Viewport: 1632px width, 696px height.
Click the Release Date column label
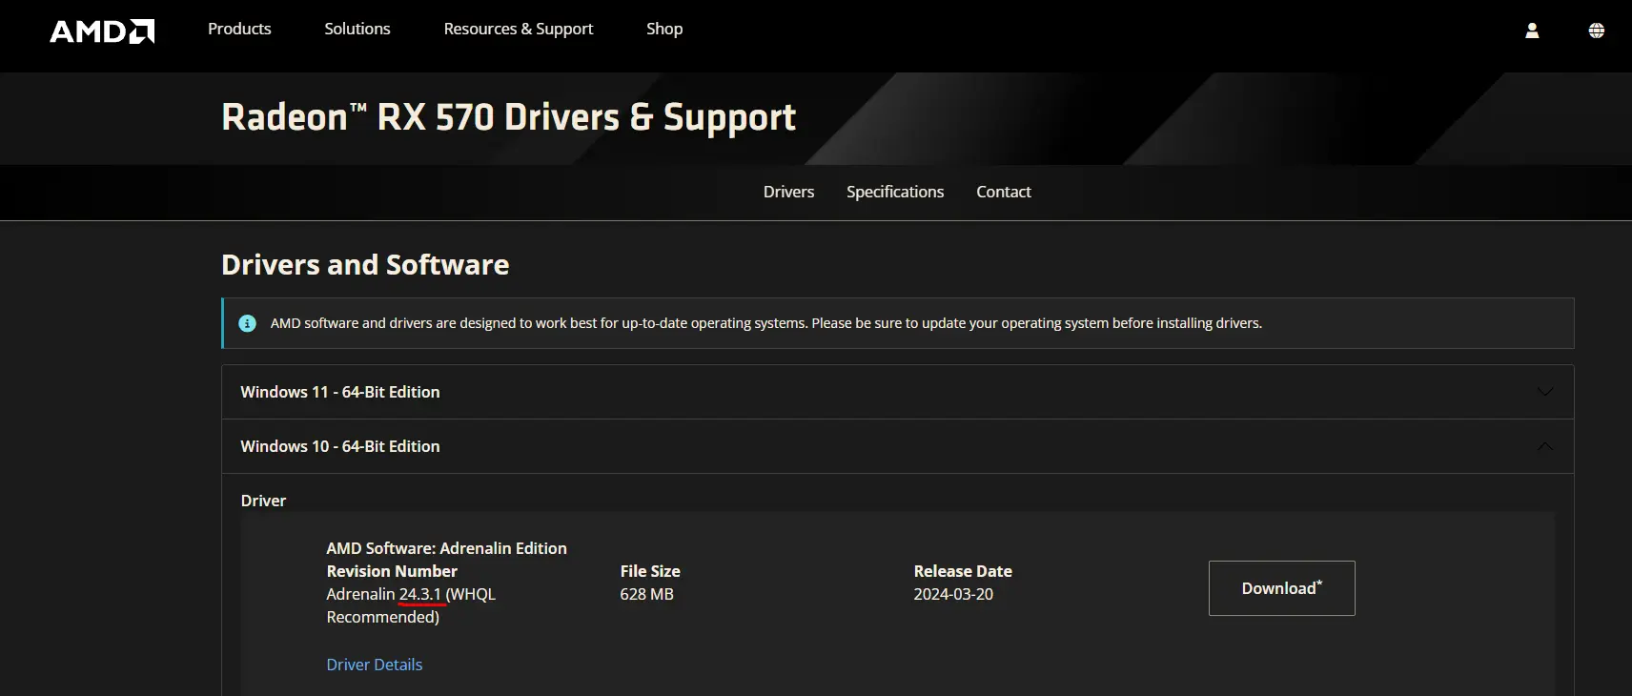pyautogui.click(x=963, y=571)
